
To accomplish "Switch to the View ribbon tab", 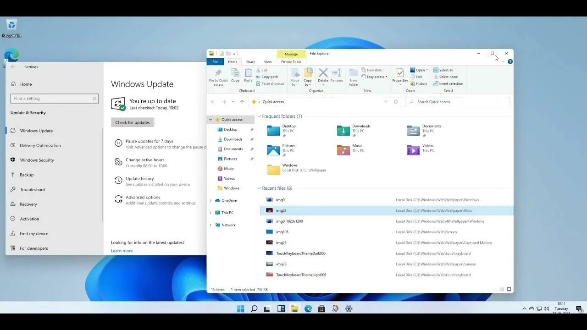I will click(x=268, y=62).
